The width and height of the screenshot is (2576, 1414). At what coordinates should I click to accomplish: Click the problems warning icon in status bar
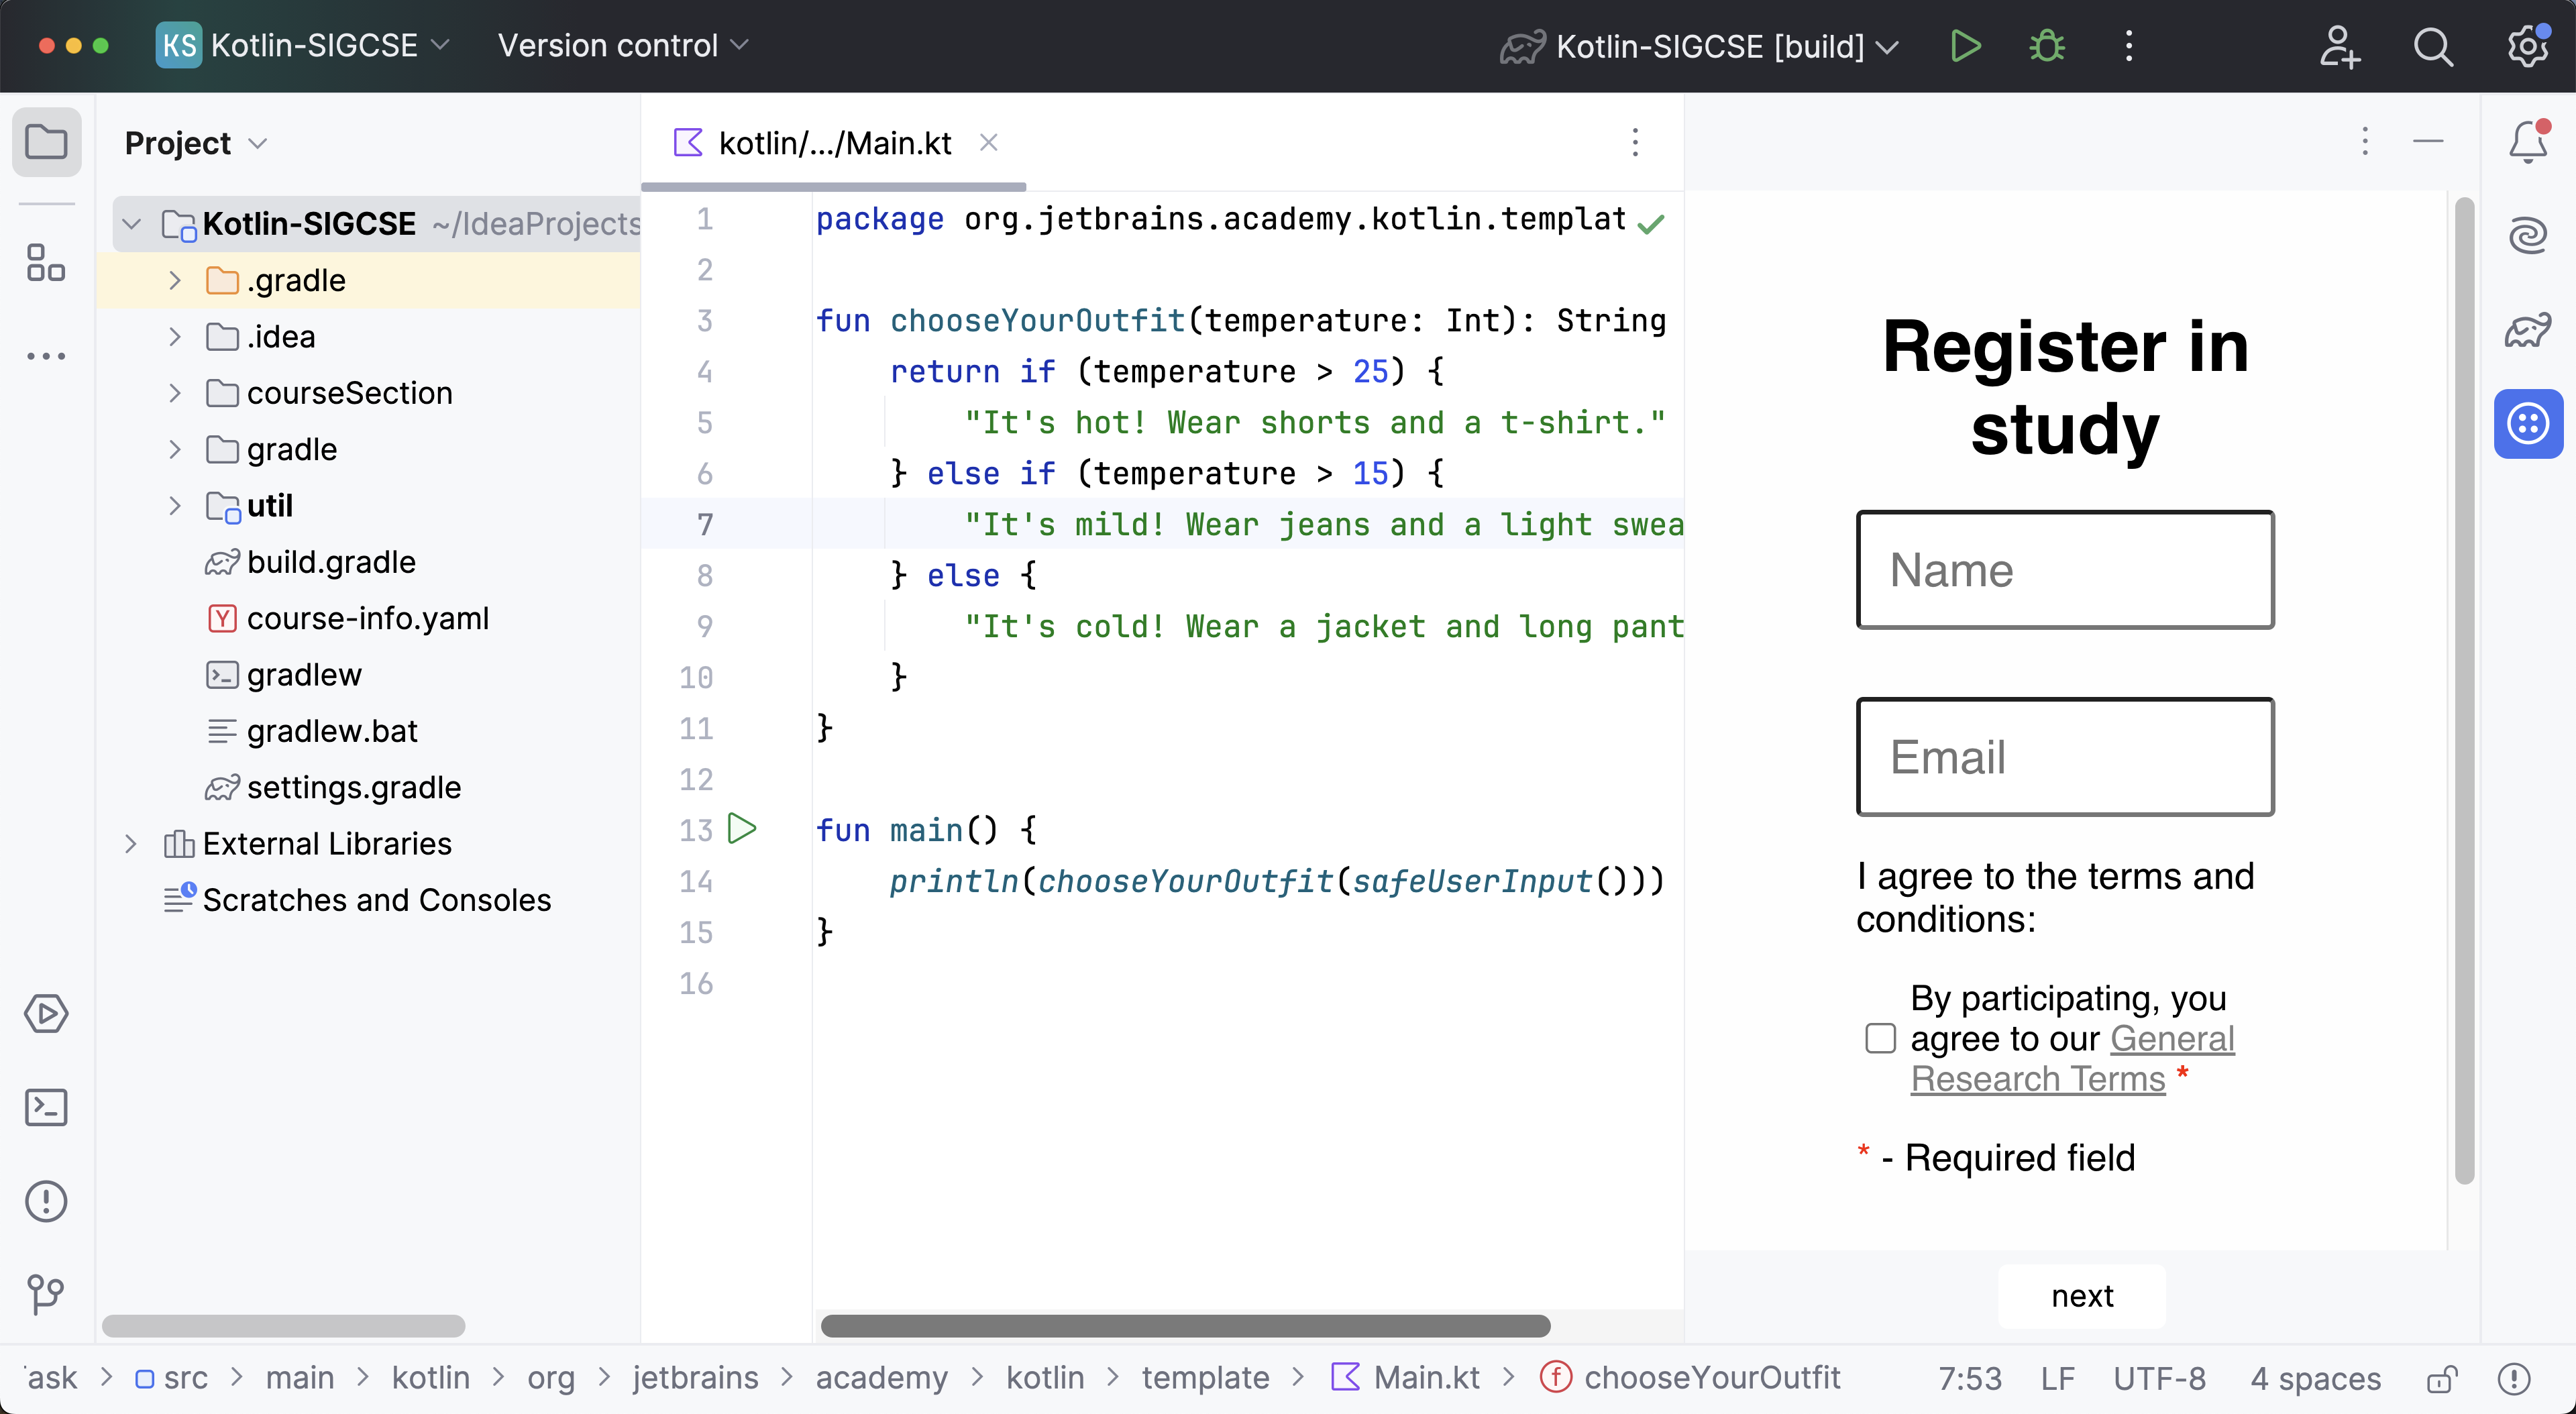point(2514,1378)
